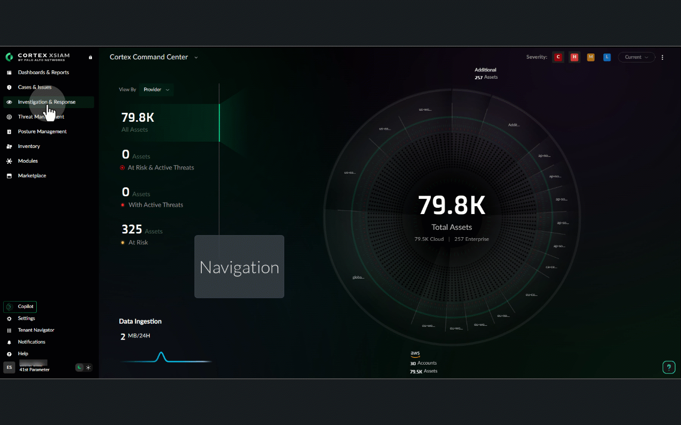This screenshot has height=425, width=681.
Task: Select the 79.8K All Assets card
Action: pos(167,123)
